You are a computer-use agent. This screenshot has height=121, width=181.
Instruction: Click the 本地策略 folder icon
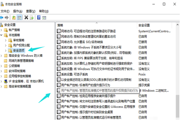[6, 35]
